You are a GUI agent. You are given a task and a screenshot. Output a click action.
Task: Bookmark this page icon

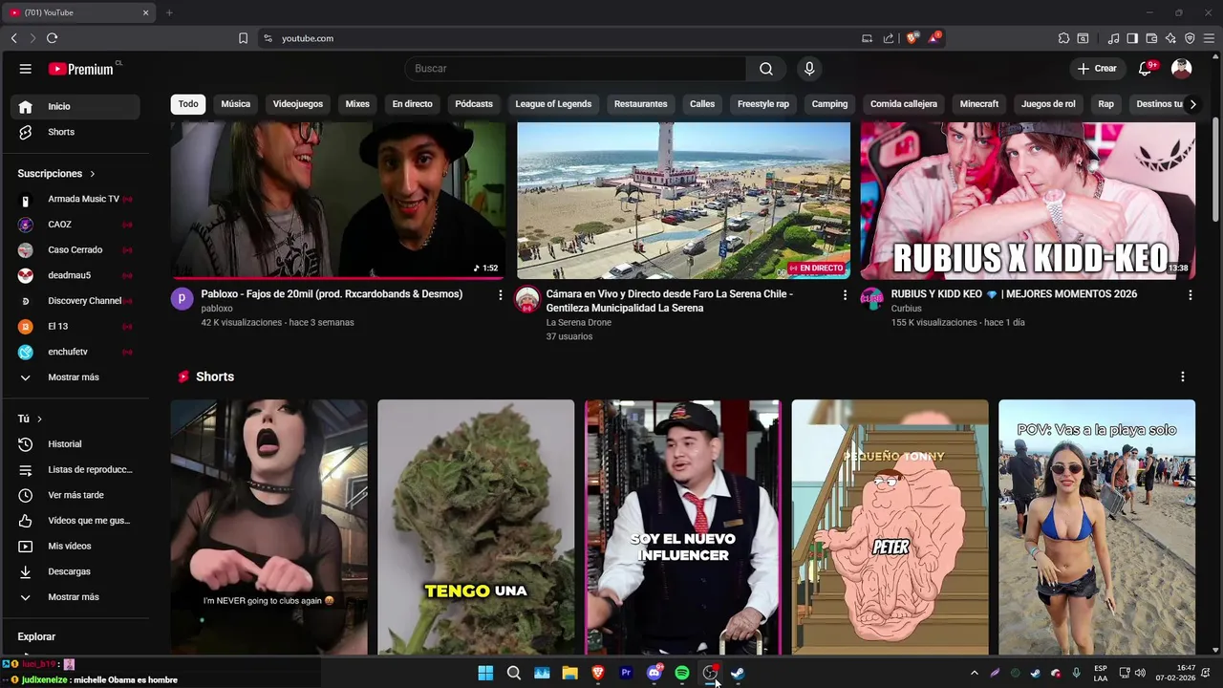pyautogui.click(x=243, y=38)
